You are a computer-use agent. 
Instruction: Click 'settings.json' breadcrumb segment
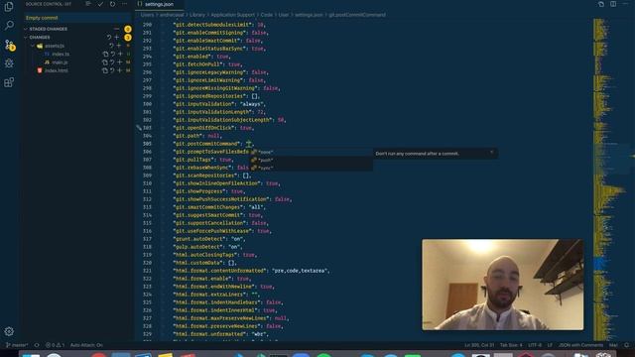[x=309, y=15]
